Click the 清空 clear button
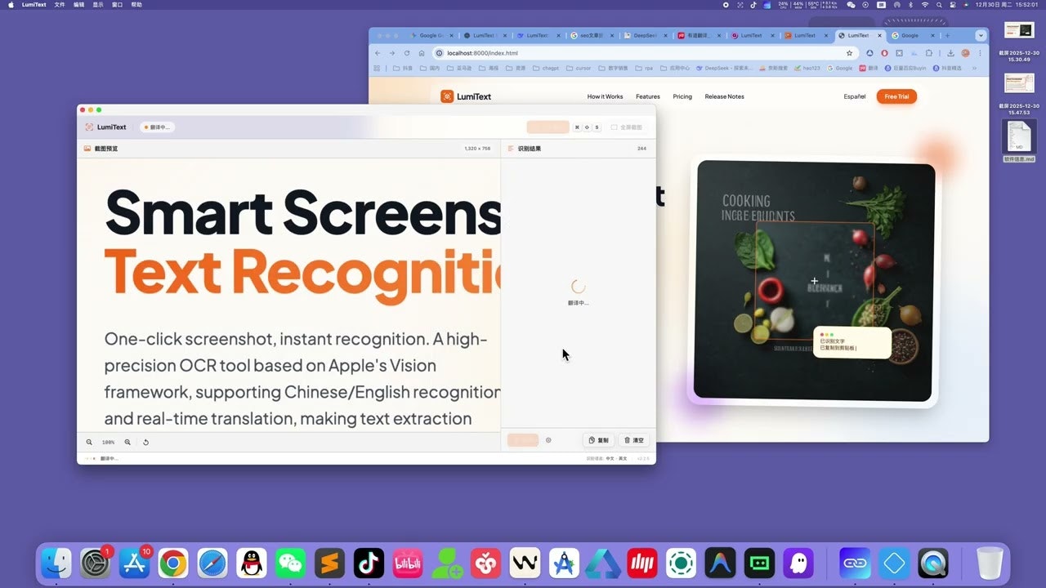 [x=634, y=440]
